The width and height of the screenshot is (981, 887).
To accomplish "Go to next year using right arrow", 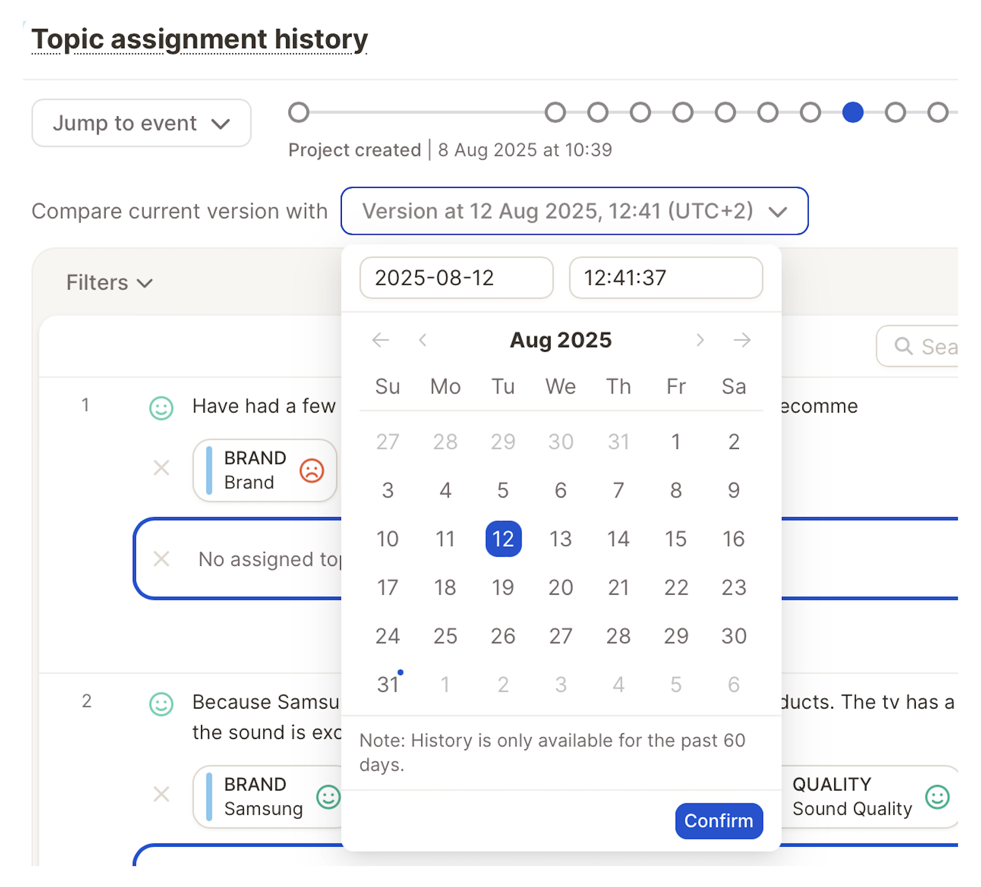I will (742, 340).
